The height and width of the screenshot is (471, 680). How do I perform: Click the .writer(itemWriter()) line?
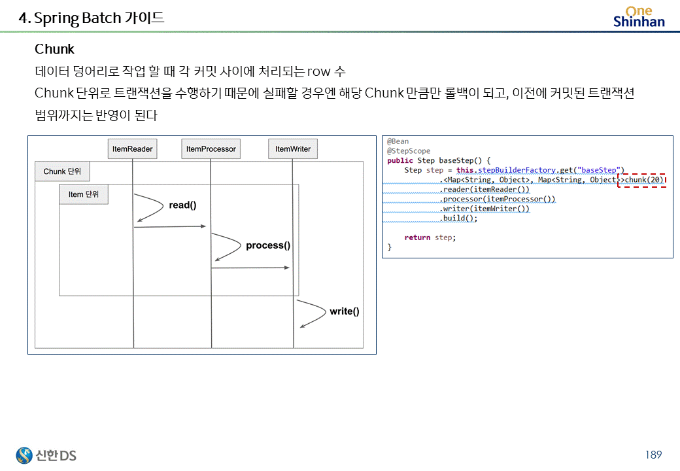pyautogui.click(x=484, y=209)
